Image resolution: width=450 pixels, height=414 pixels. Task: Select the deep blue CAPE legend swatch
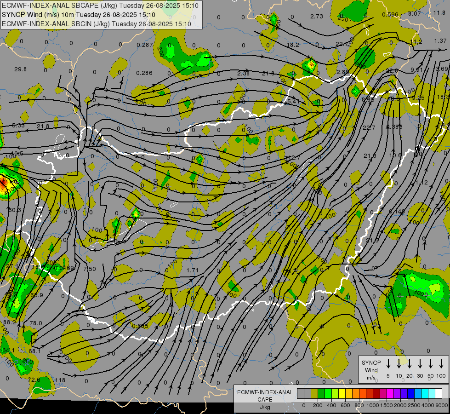[410, 393]
